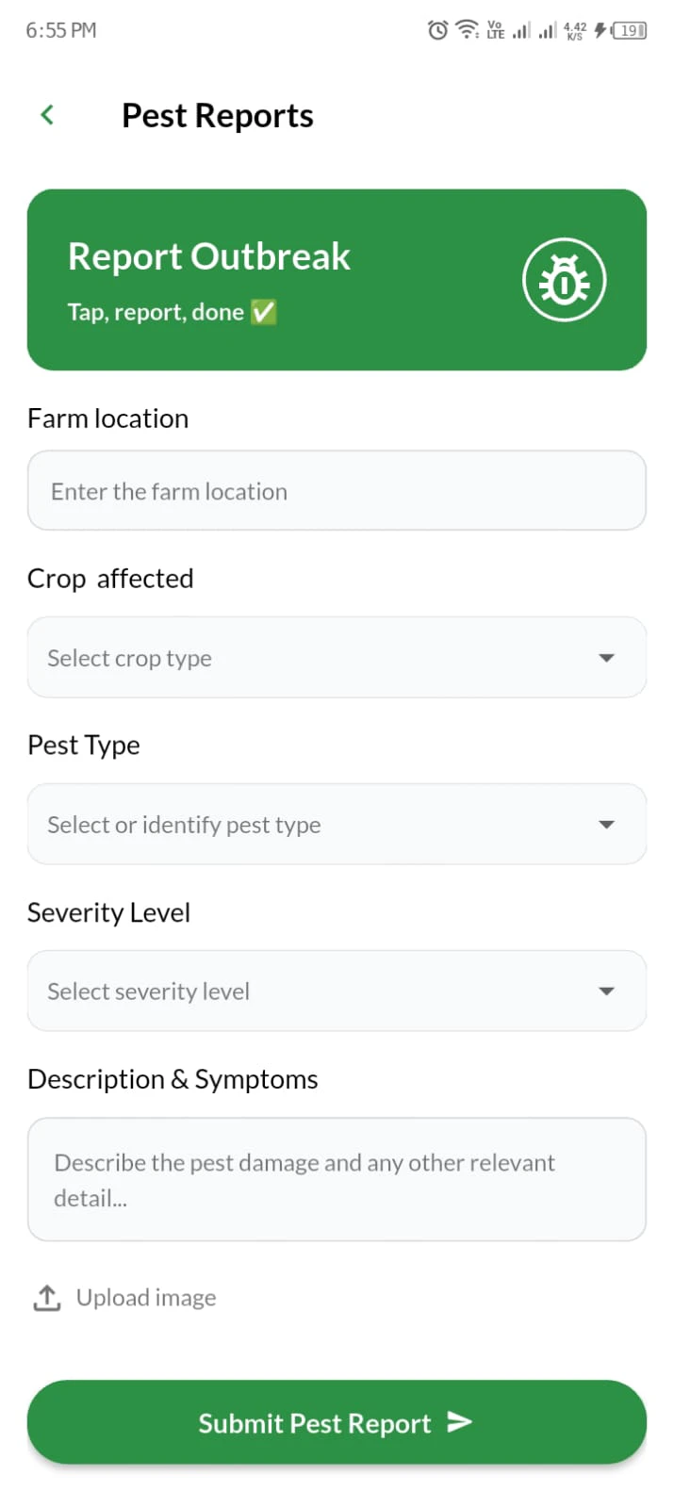The height and width of the screenshot is (1508, 674).
Task: Tap the VoLTE indicator in the status bar
Action: click(x=495, y=29)
